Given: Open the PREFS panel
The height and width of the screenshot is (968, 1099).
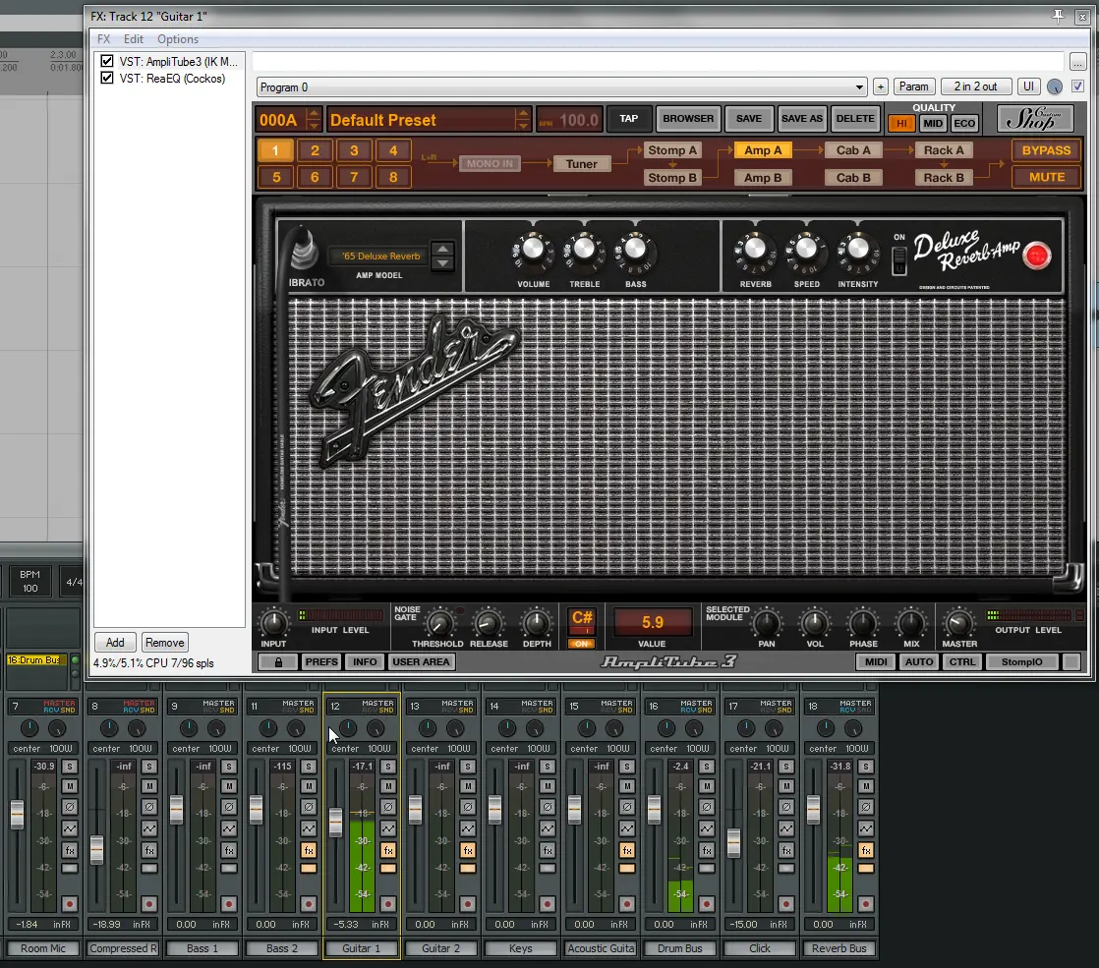Looking at the screenshot, I should [321, 661].
